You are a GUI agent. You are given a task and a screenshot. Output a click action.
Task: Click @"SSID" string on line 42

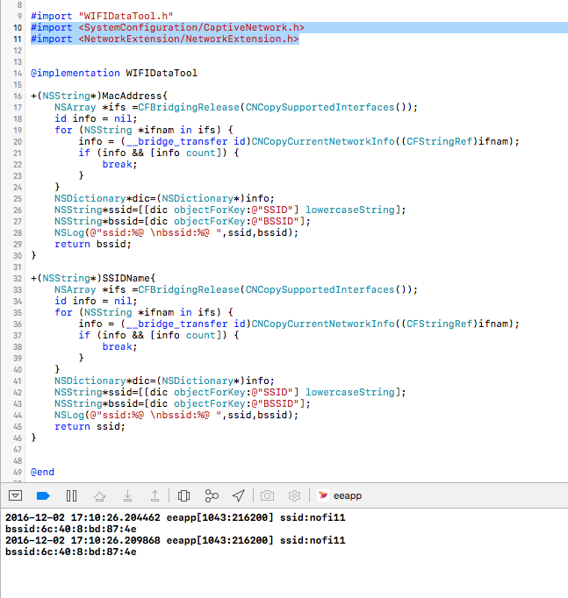point(272,392)
